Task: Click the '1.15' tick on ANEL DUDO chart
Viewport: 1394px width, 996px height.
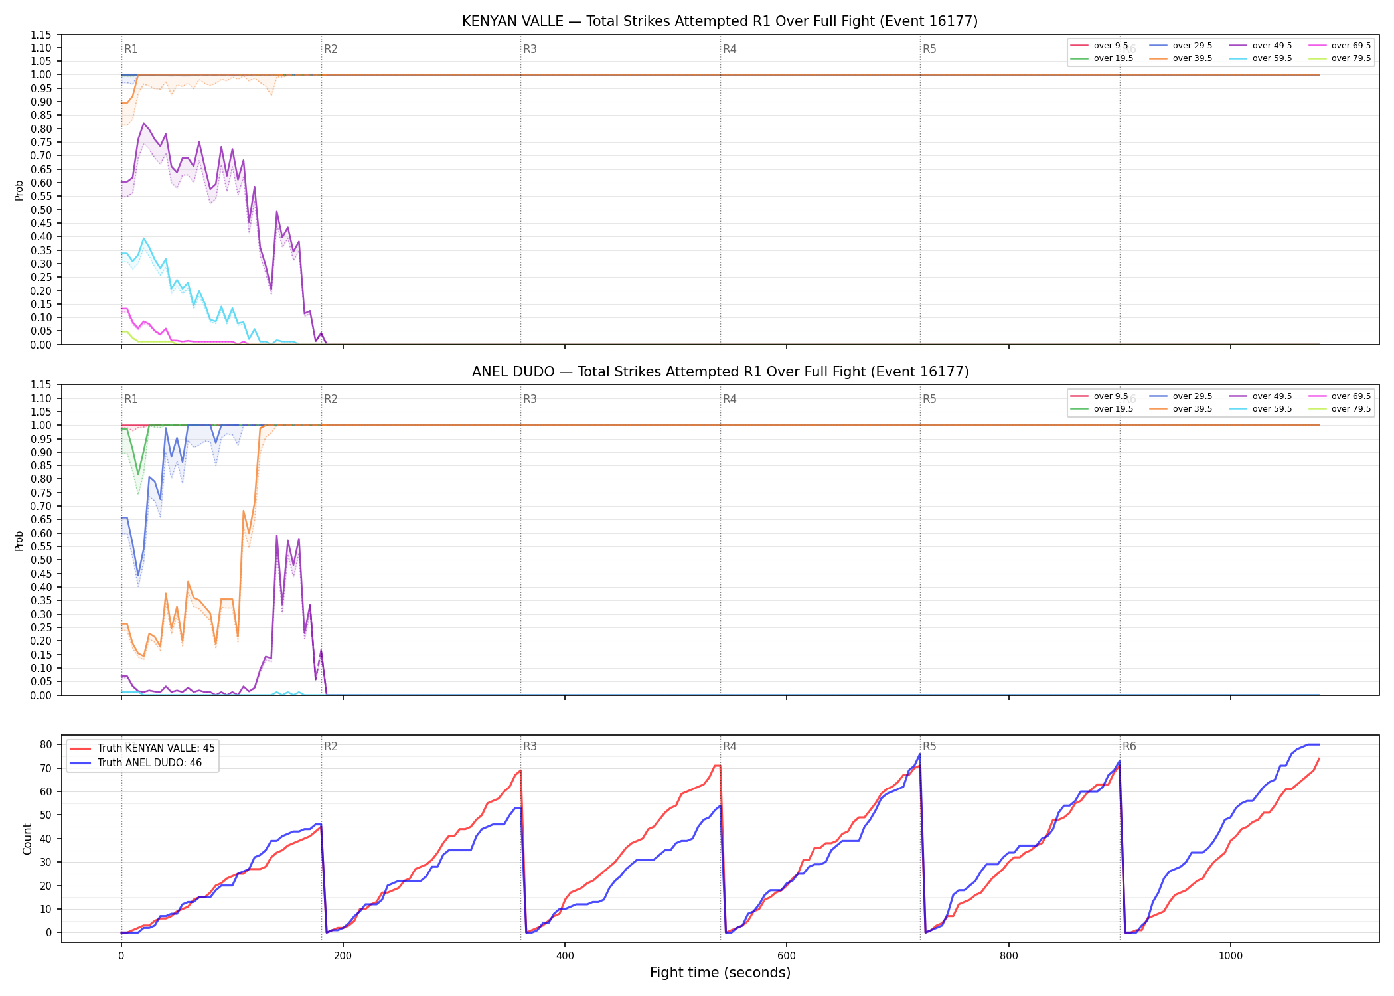Action: 41,385
